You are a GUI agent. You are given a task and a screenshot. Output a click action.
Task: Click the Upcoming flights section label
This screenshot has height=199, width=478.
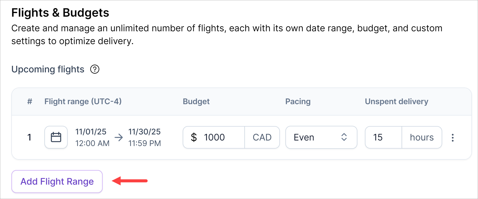pyautogui.click(x=48, y=69)
